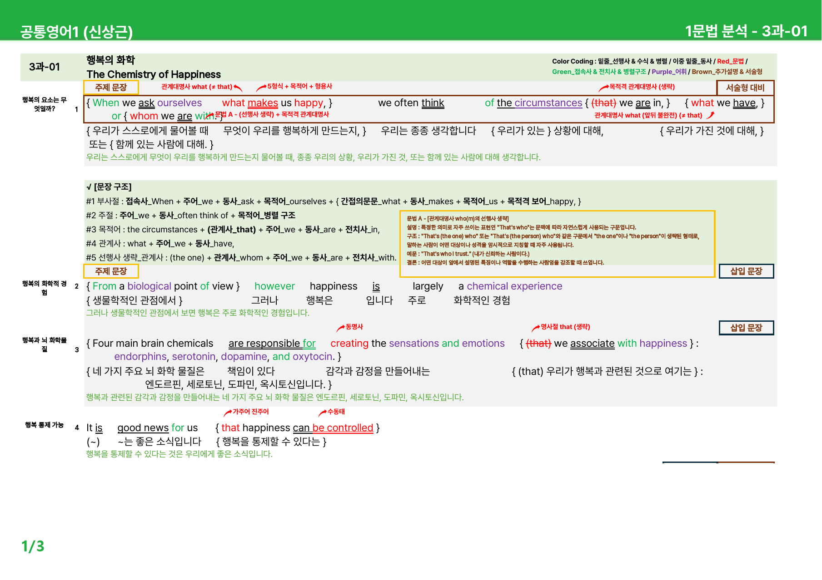The image size is (822, 580).
Task: Click the Korean phrase 화학적인 경험
Action: (x=482, y=300)
